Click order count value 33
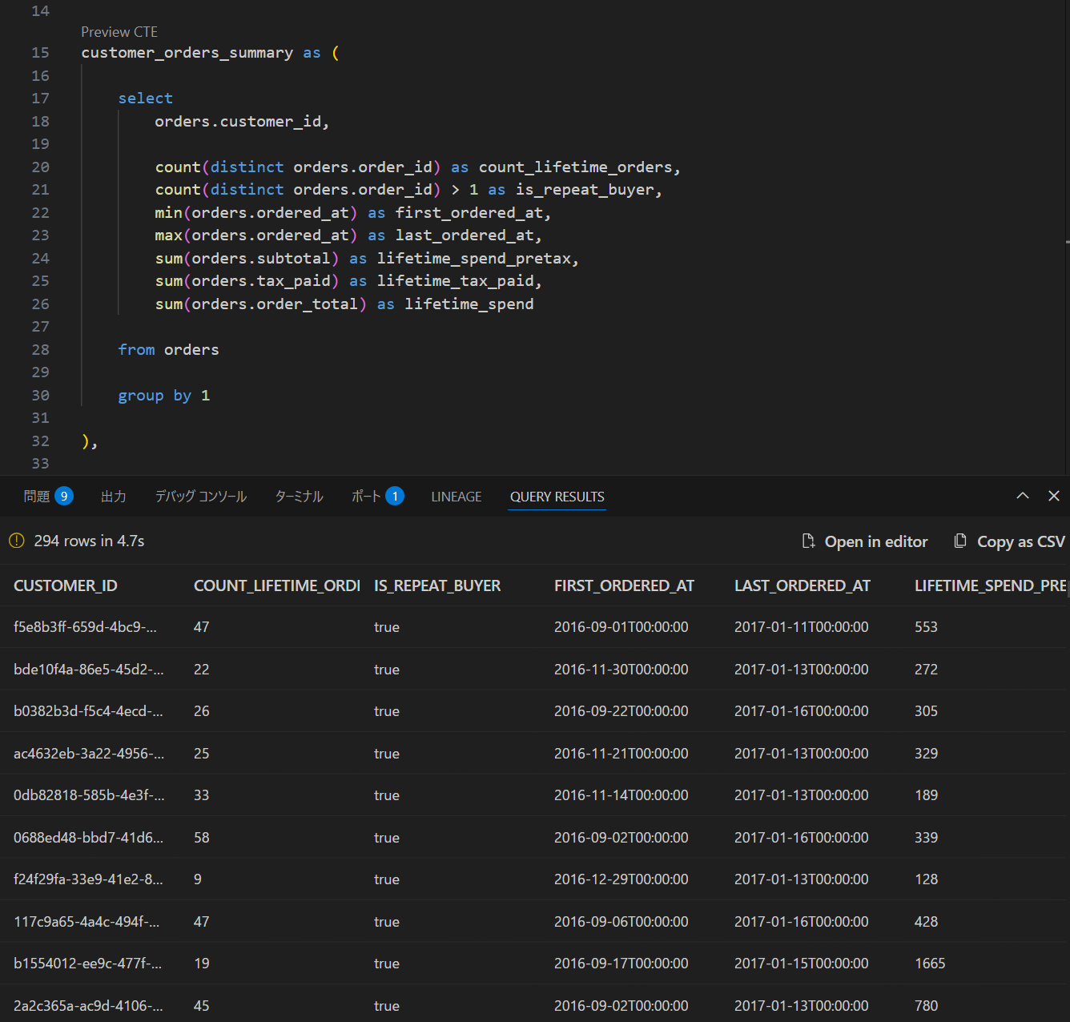Image resolution: width=1070 pixels, height=1022 pixels. tap(202, 795)
